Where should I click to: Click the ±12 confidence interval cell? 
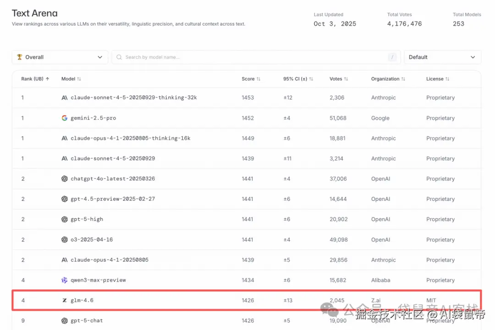click(x=287, y=97)
